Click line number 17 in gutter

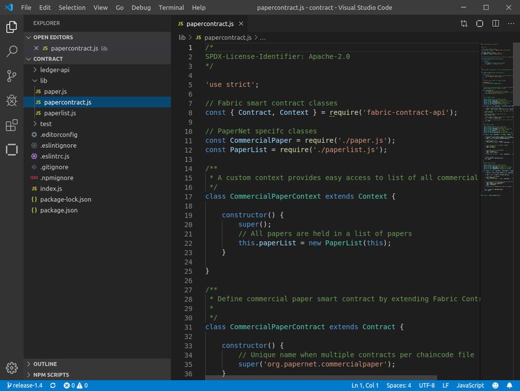click(x=188, y=197)
